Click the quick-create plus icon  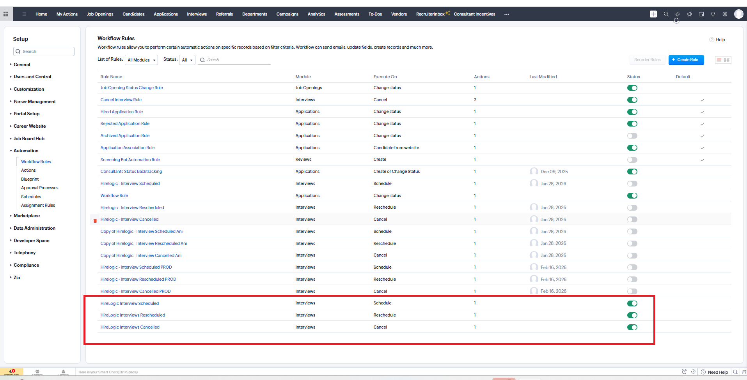coord(653,14)
